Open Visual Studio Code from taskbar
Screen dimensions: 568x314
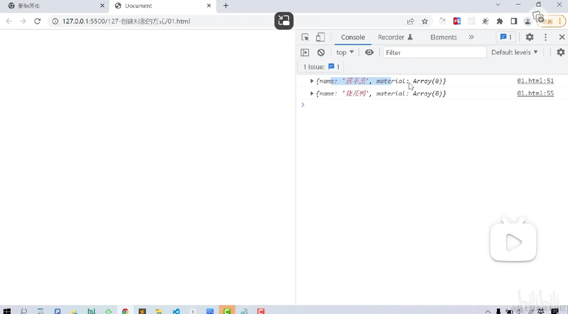pyautogui.click(x=176, y=311)
